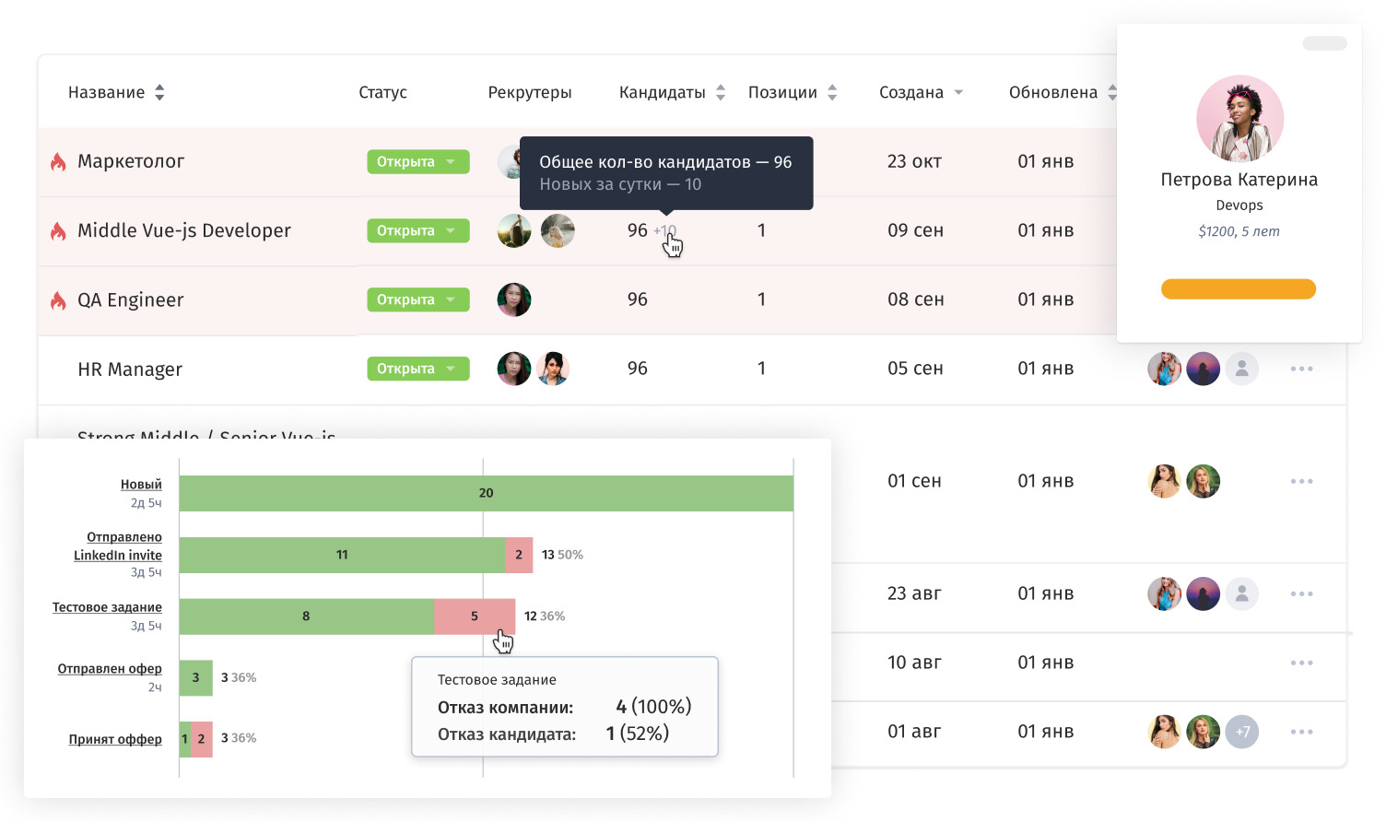Screen dimensions: 1386x822
Task: Sort by Позиции column arrows
Action: tap(832, 92)
